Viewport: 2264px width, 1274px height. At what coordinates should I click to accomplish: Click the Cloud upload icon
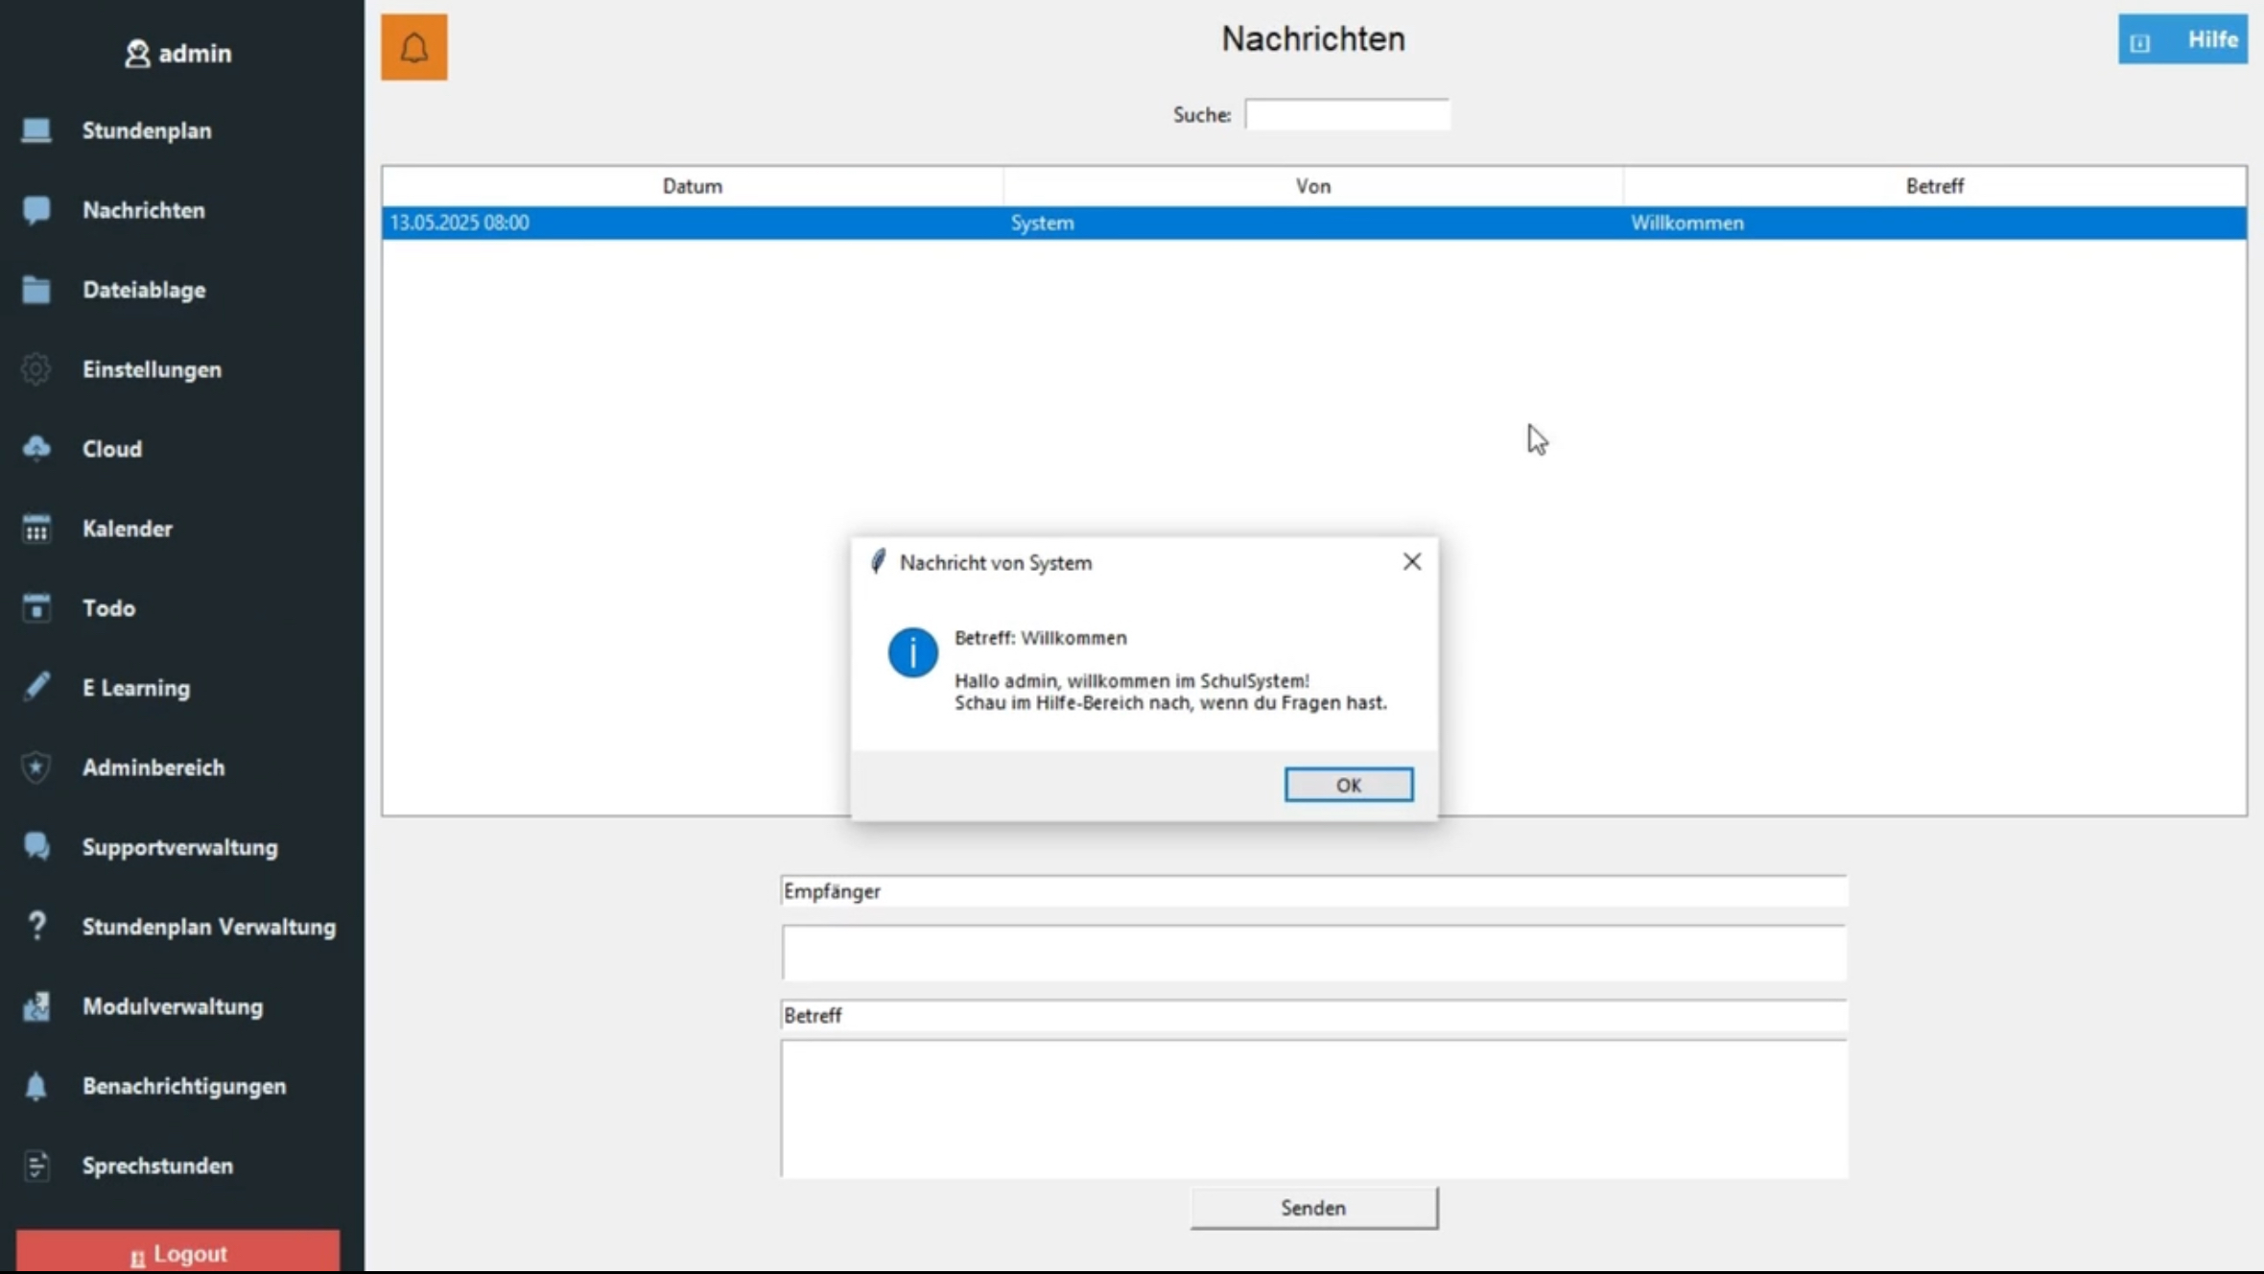36,448
